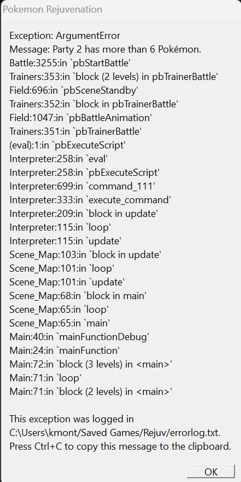Click the Interpreter:209 block in update line
The image size is (241, 482).
(x=84, y=213)
